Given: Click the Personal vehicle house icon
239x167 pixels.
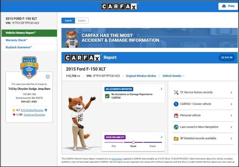Looking at the screenshot, I should click(x=176, y=115).
